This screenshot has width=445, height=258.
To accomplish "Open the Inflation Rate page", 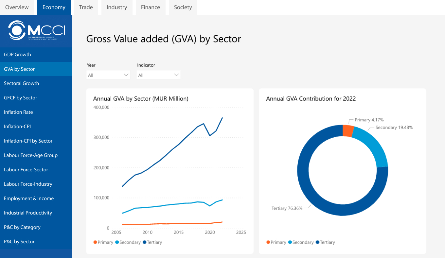I will pyautogui.click(x=18, y=112).
